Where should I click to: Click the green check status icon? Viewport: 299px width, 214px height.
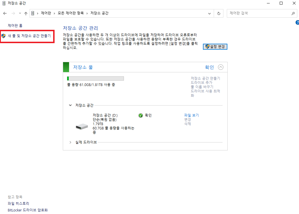pos(140,116)
